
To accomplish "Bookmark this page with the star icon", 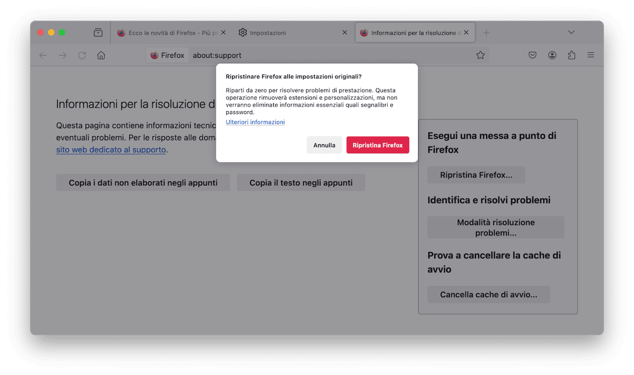I will [480, 55].
